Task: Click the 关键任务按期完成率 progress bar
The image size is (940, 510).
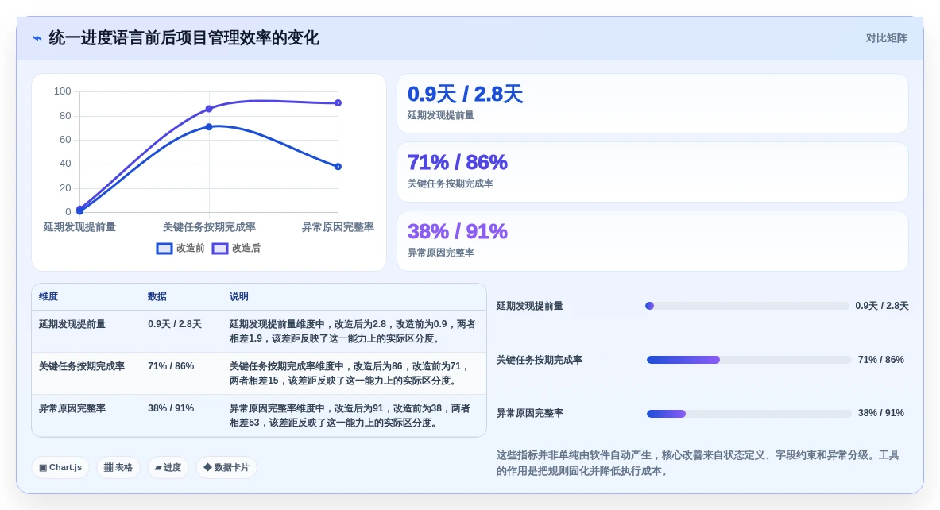Action: [749, 360]
